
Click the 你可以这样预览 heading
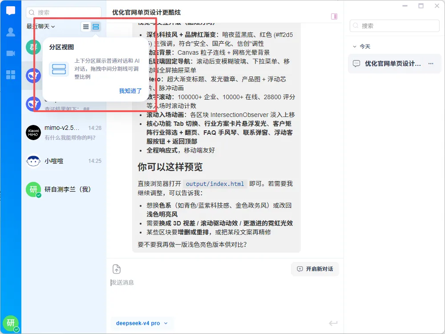170,167
